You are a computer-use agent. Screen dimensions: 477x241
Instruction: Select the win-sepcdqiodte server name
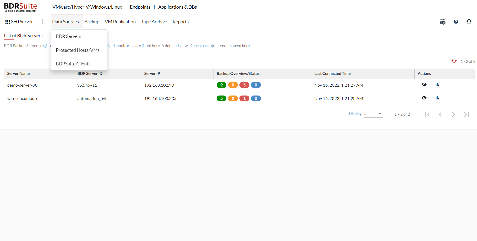tap(23, 99)
